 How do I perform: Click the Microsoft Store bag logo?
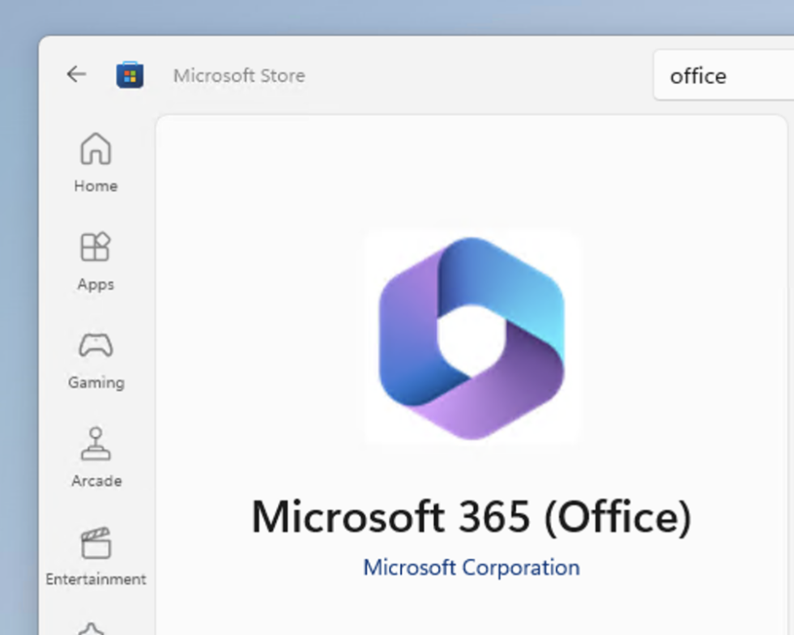(130, 75)
